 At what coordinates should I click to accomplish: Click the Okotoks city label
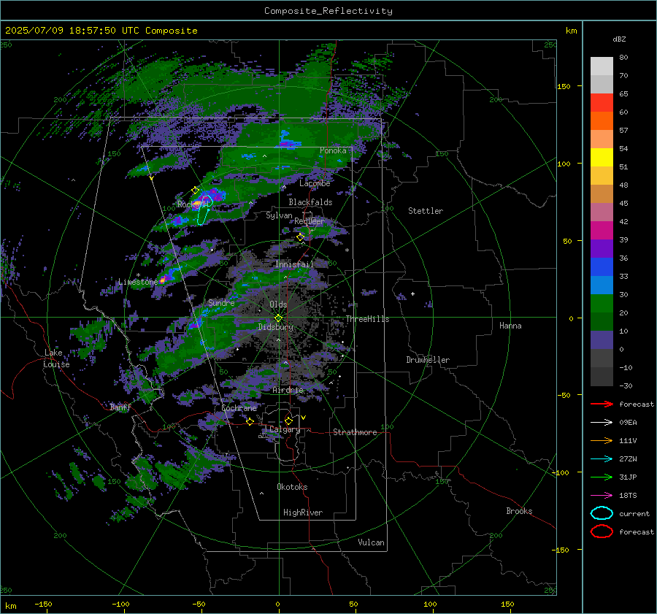pyautogui.click(x=292, y=486)
